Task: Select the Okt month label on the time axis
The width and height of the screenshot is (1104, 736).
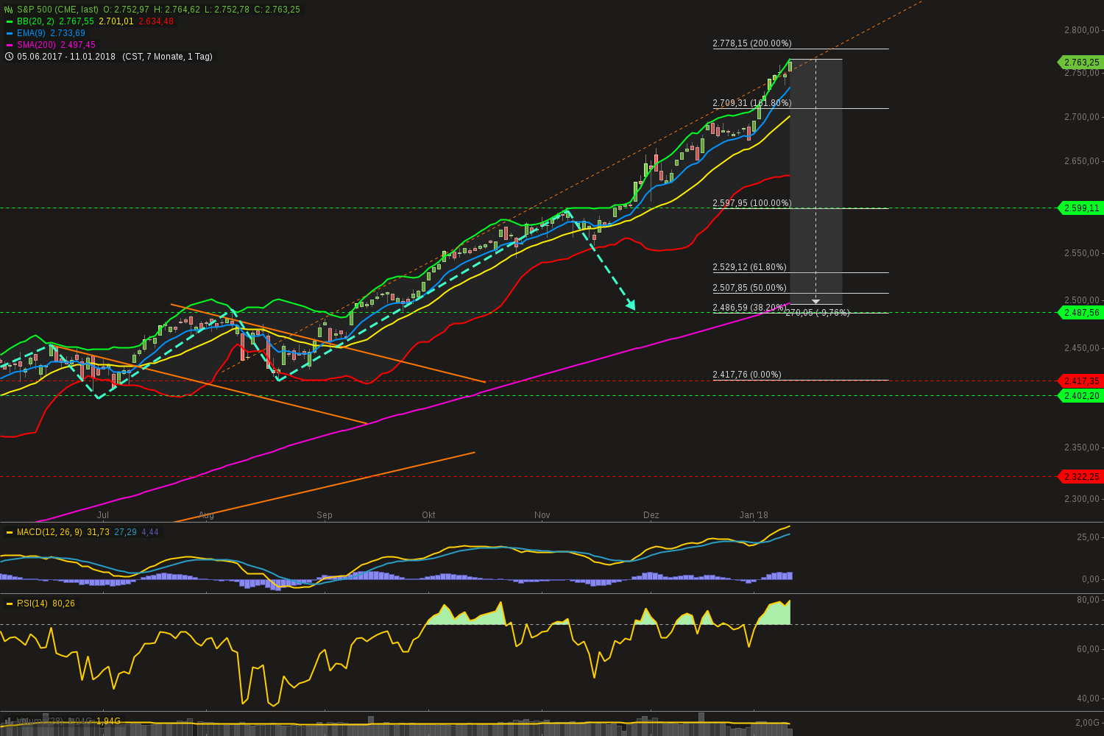Action: [x=428, y=515]
